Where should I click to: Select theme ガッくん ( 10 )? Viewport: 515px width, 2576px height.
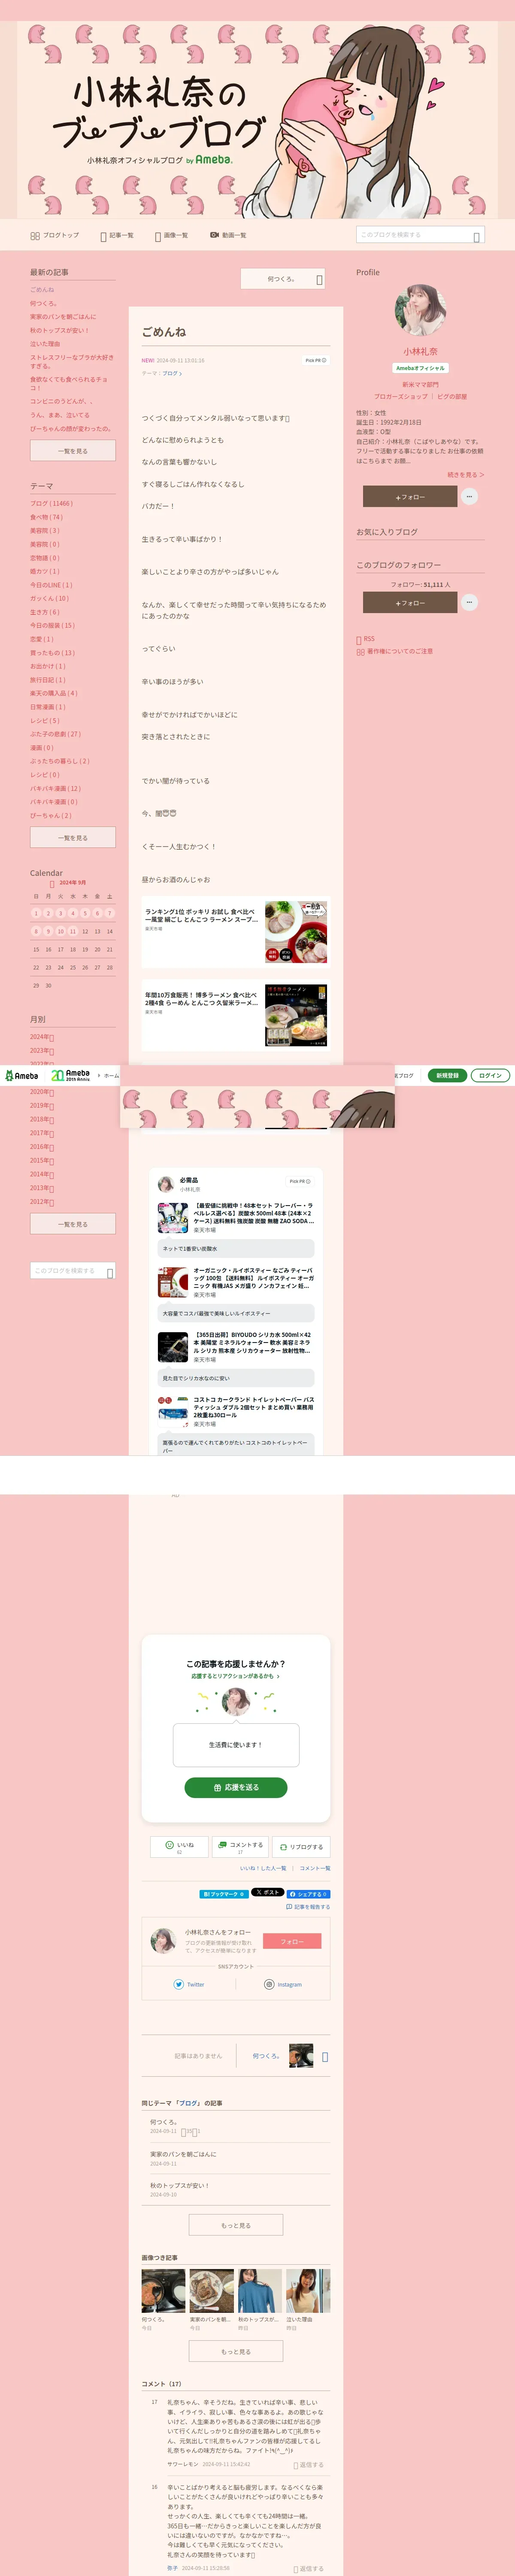(49, 598)
